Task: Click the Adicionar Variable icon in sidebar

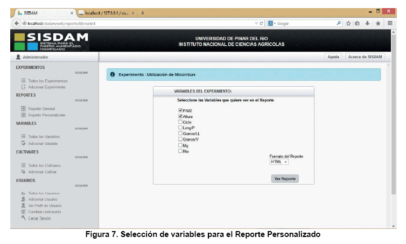Action: pos(23,143)
